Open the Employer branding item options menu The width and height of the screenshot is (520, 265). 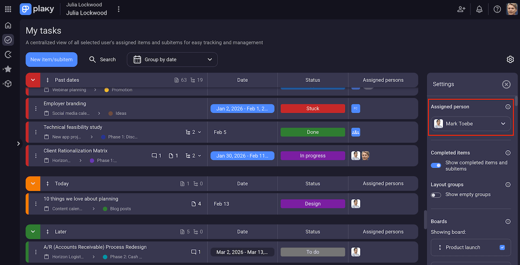[x=36, y=109]
